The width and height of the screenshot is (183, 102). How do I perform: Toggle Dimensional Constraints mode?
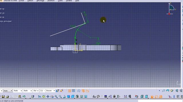[x=87, y=91]
